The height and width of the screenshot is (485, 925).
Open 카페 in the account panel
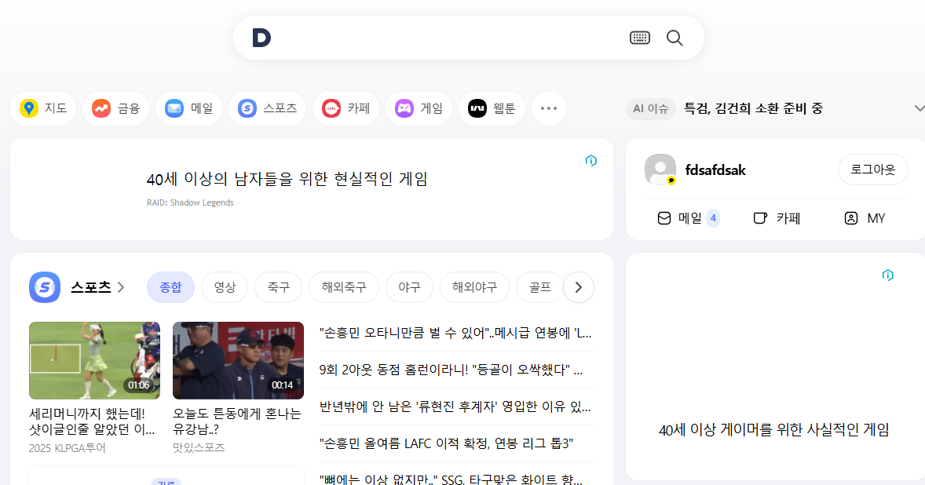pyautogui.click(x=777, y=218)
